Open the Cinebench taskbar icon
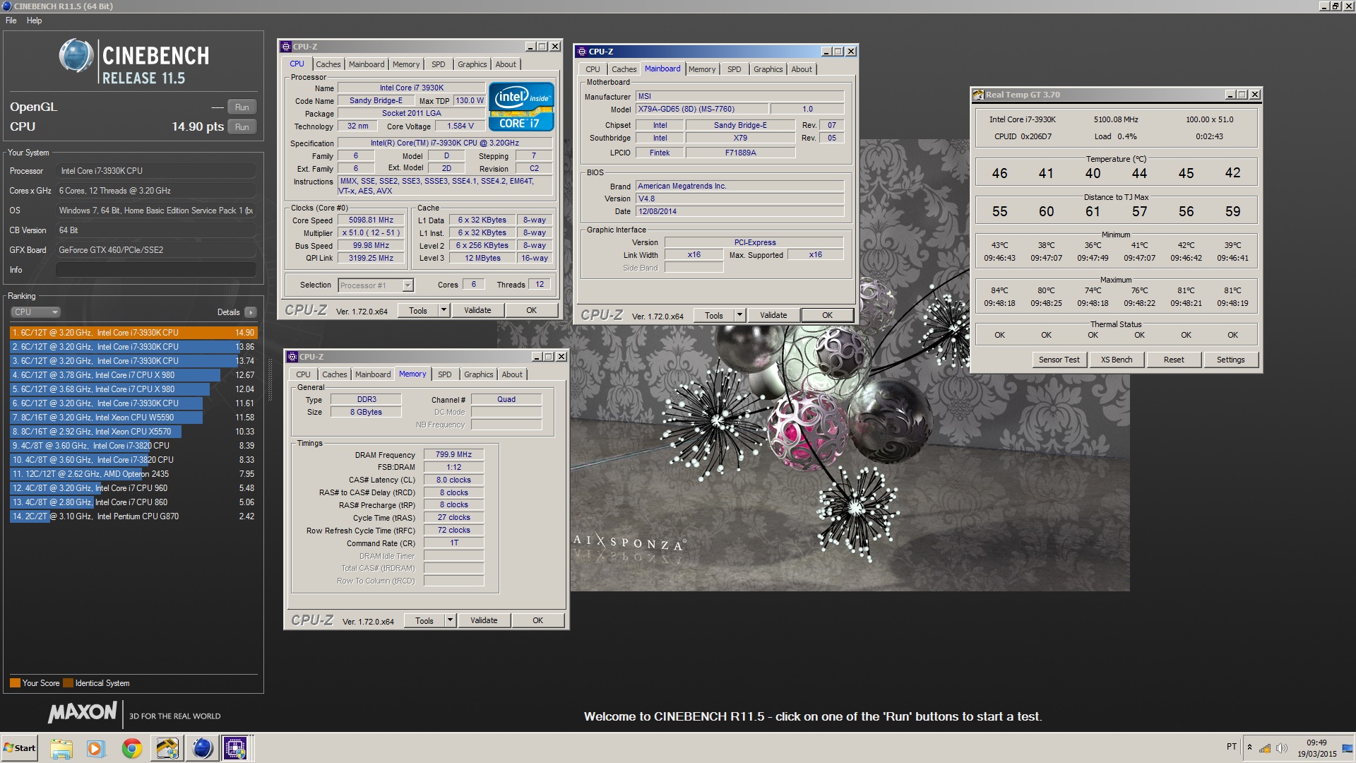 202,748
